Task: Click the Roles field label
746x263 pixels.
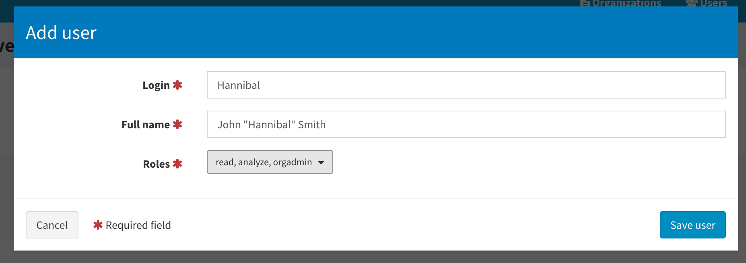Action: 157,164
